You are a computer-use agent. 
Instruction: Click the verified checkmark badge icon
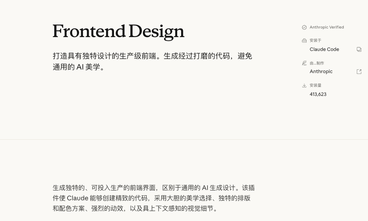pyautogui.click(x=304, y=27)
